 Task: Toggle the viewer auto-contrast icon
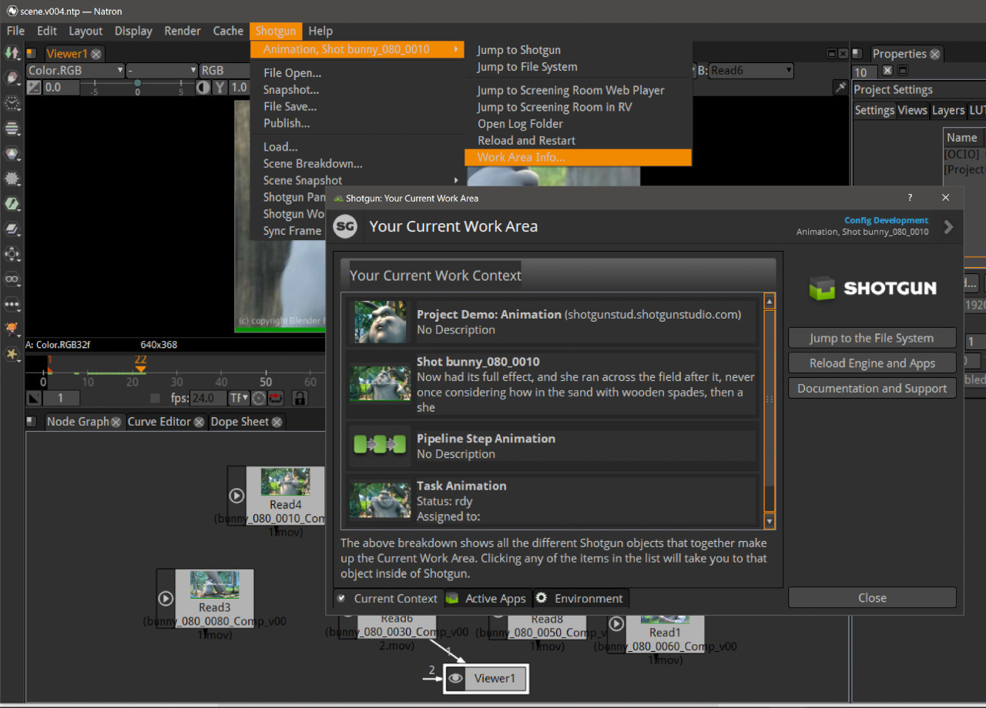click(203, 88)
